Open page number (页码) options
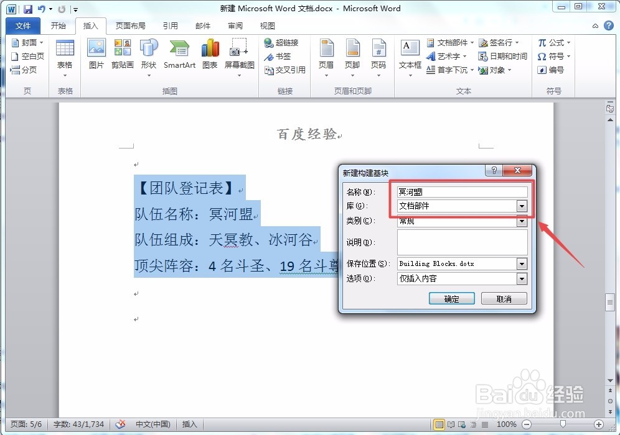This screenshot has width=620, height=435. pyautogui.click(x=378, y=58)
